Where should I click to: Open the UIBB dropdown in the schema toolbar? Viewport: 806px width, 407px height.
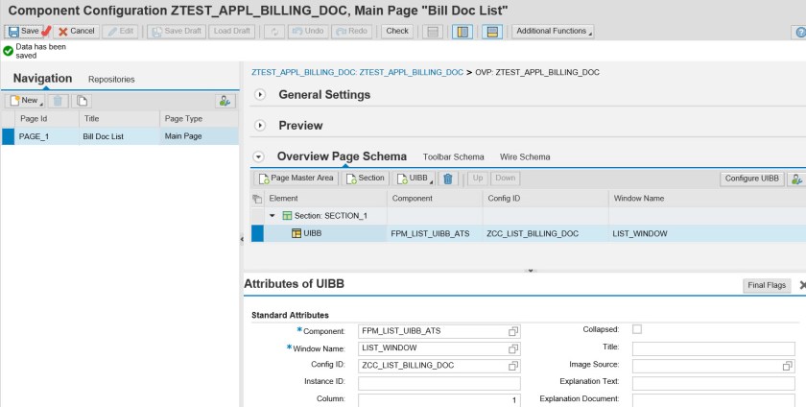pyautogui.click(x=415, y=179)
